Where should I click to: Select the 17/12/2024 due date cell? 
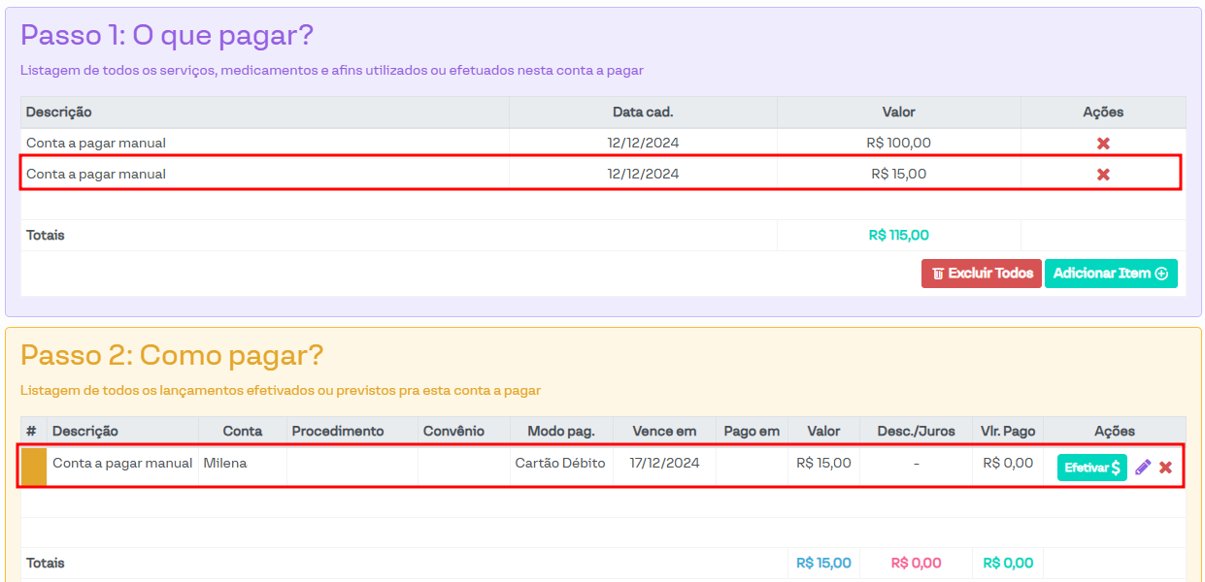[663, 464]
